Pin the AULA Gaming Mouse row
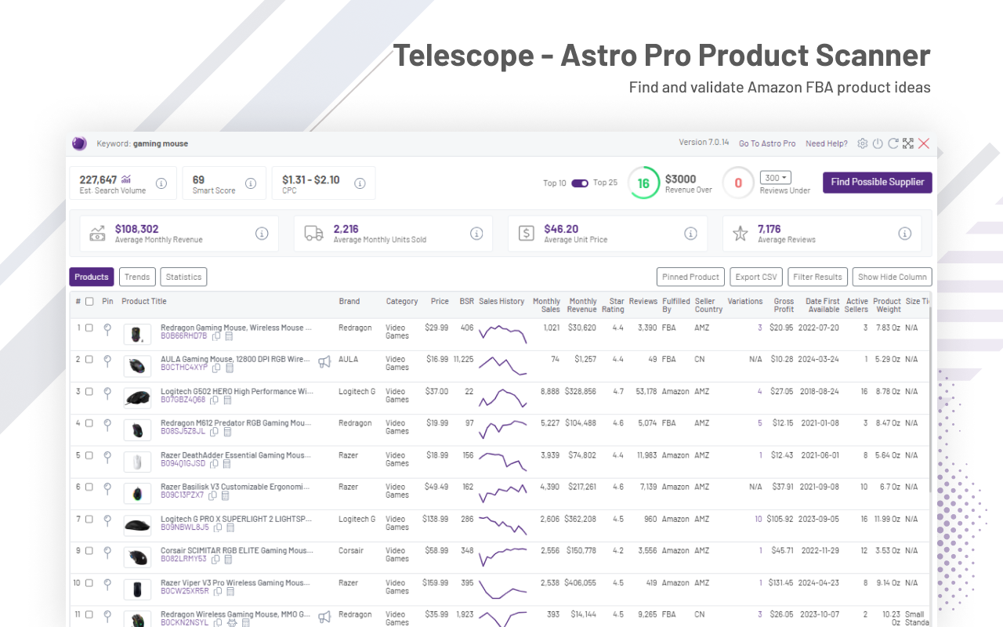Viewport: 1003px width, 627px height. (x=107, y=361)
